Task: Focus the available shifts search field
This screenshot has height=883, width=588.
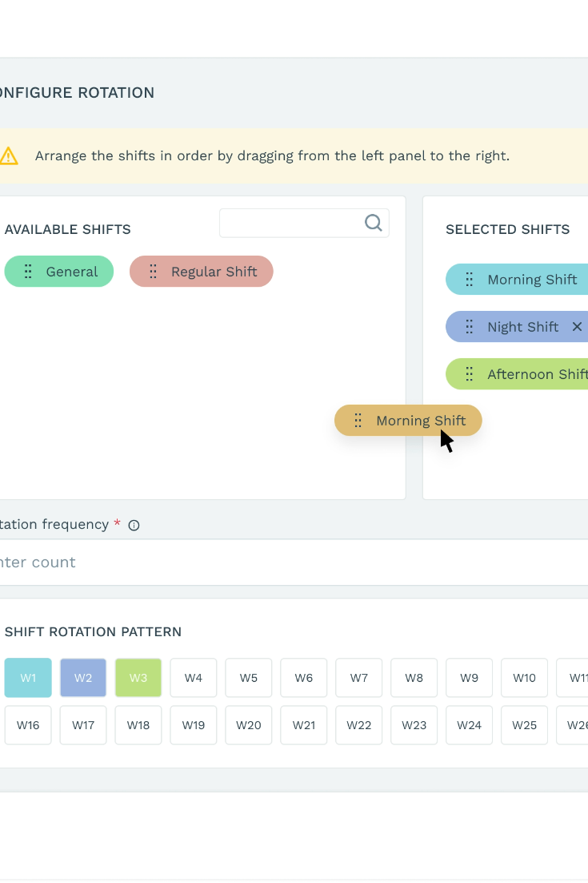Action: [x=292, y=223]
